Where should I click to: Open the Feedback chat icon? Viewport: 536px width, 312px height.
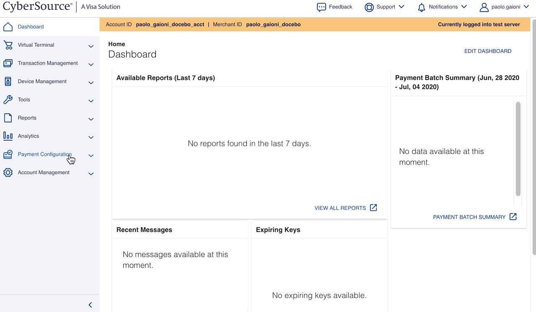(x=321, y=7)
